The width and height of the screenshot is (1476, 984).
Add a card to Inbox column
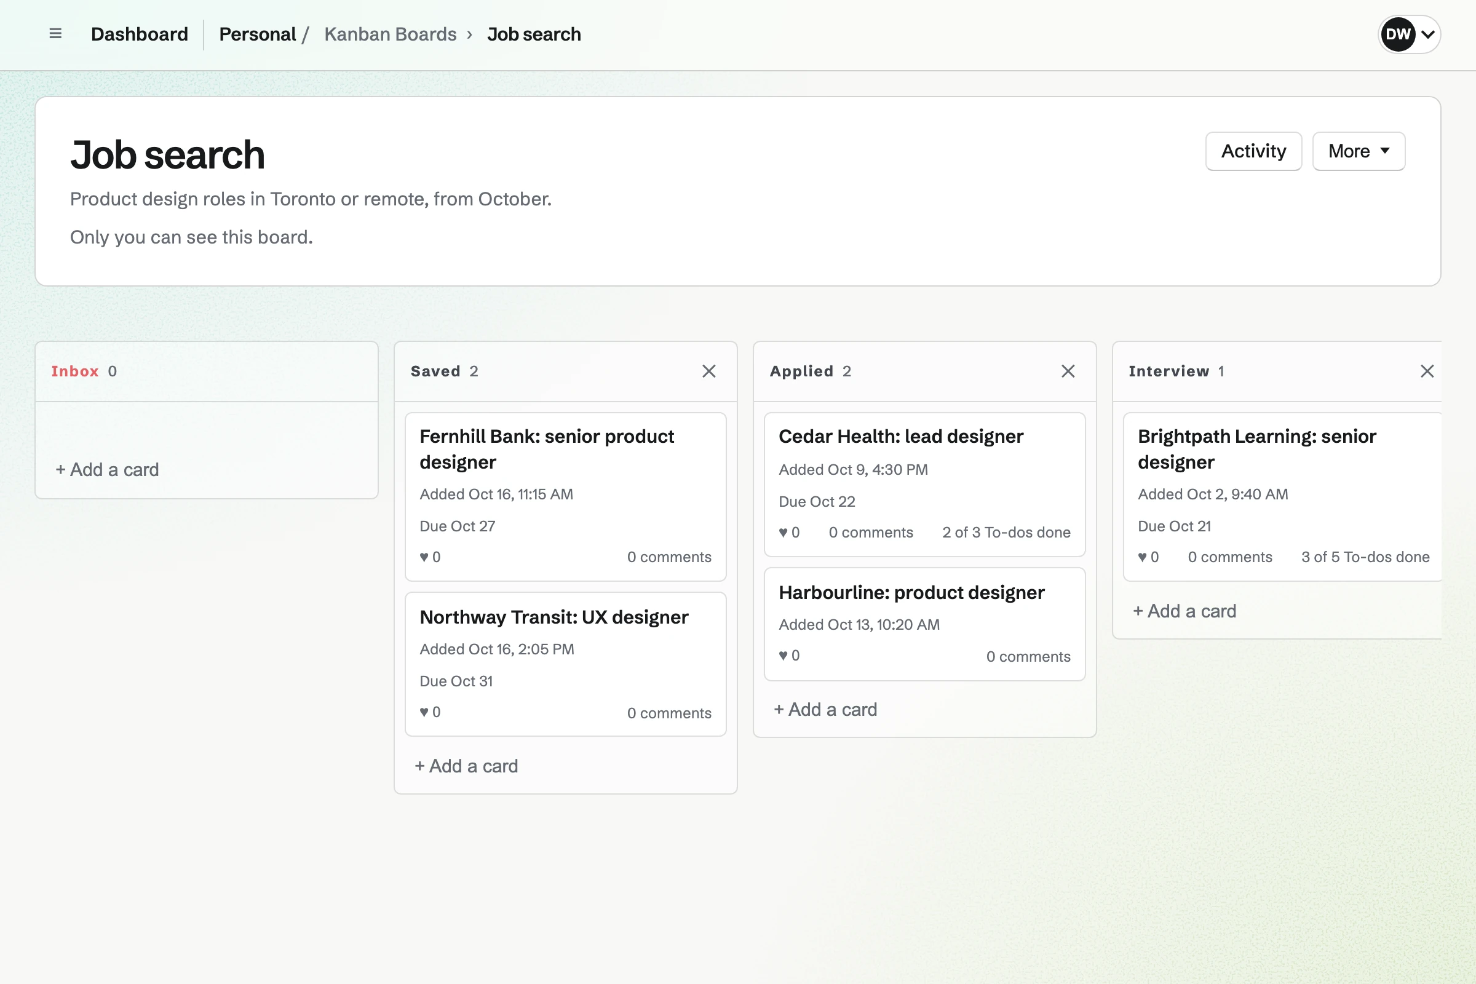pyautogui.click(x=107, y=469)
